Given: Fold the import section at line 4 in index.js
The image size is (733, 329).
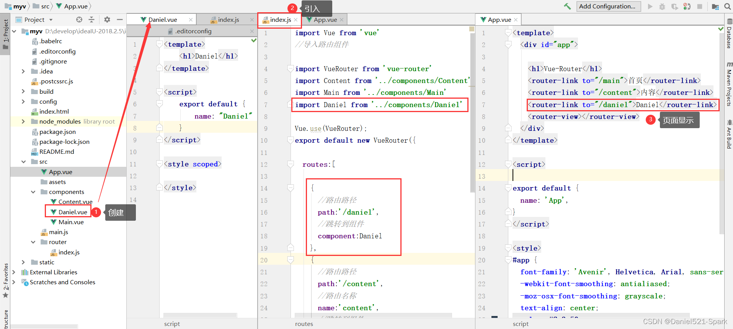Looking at the screenshot, I should [x=291, y=69].
